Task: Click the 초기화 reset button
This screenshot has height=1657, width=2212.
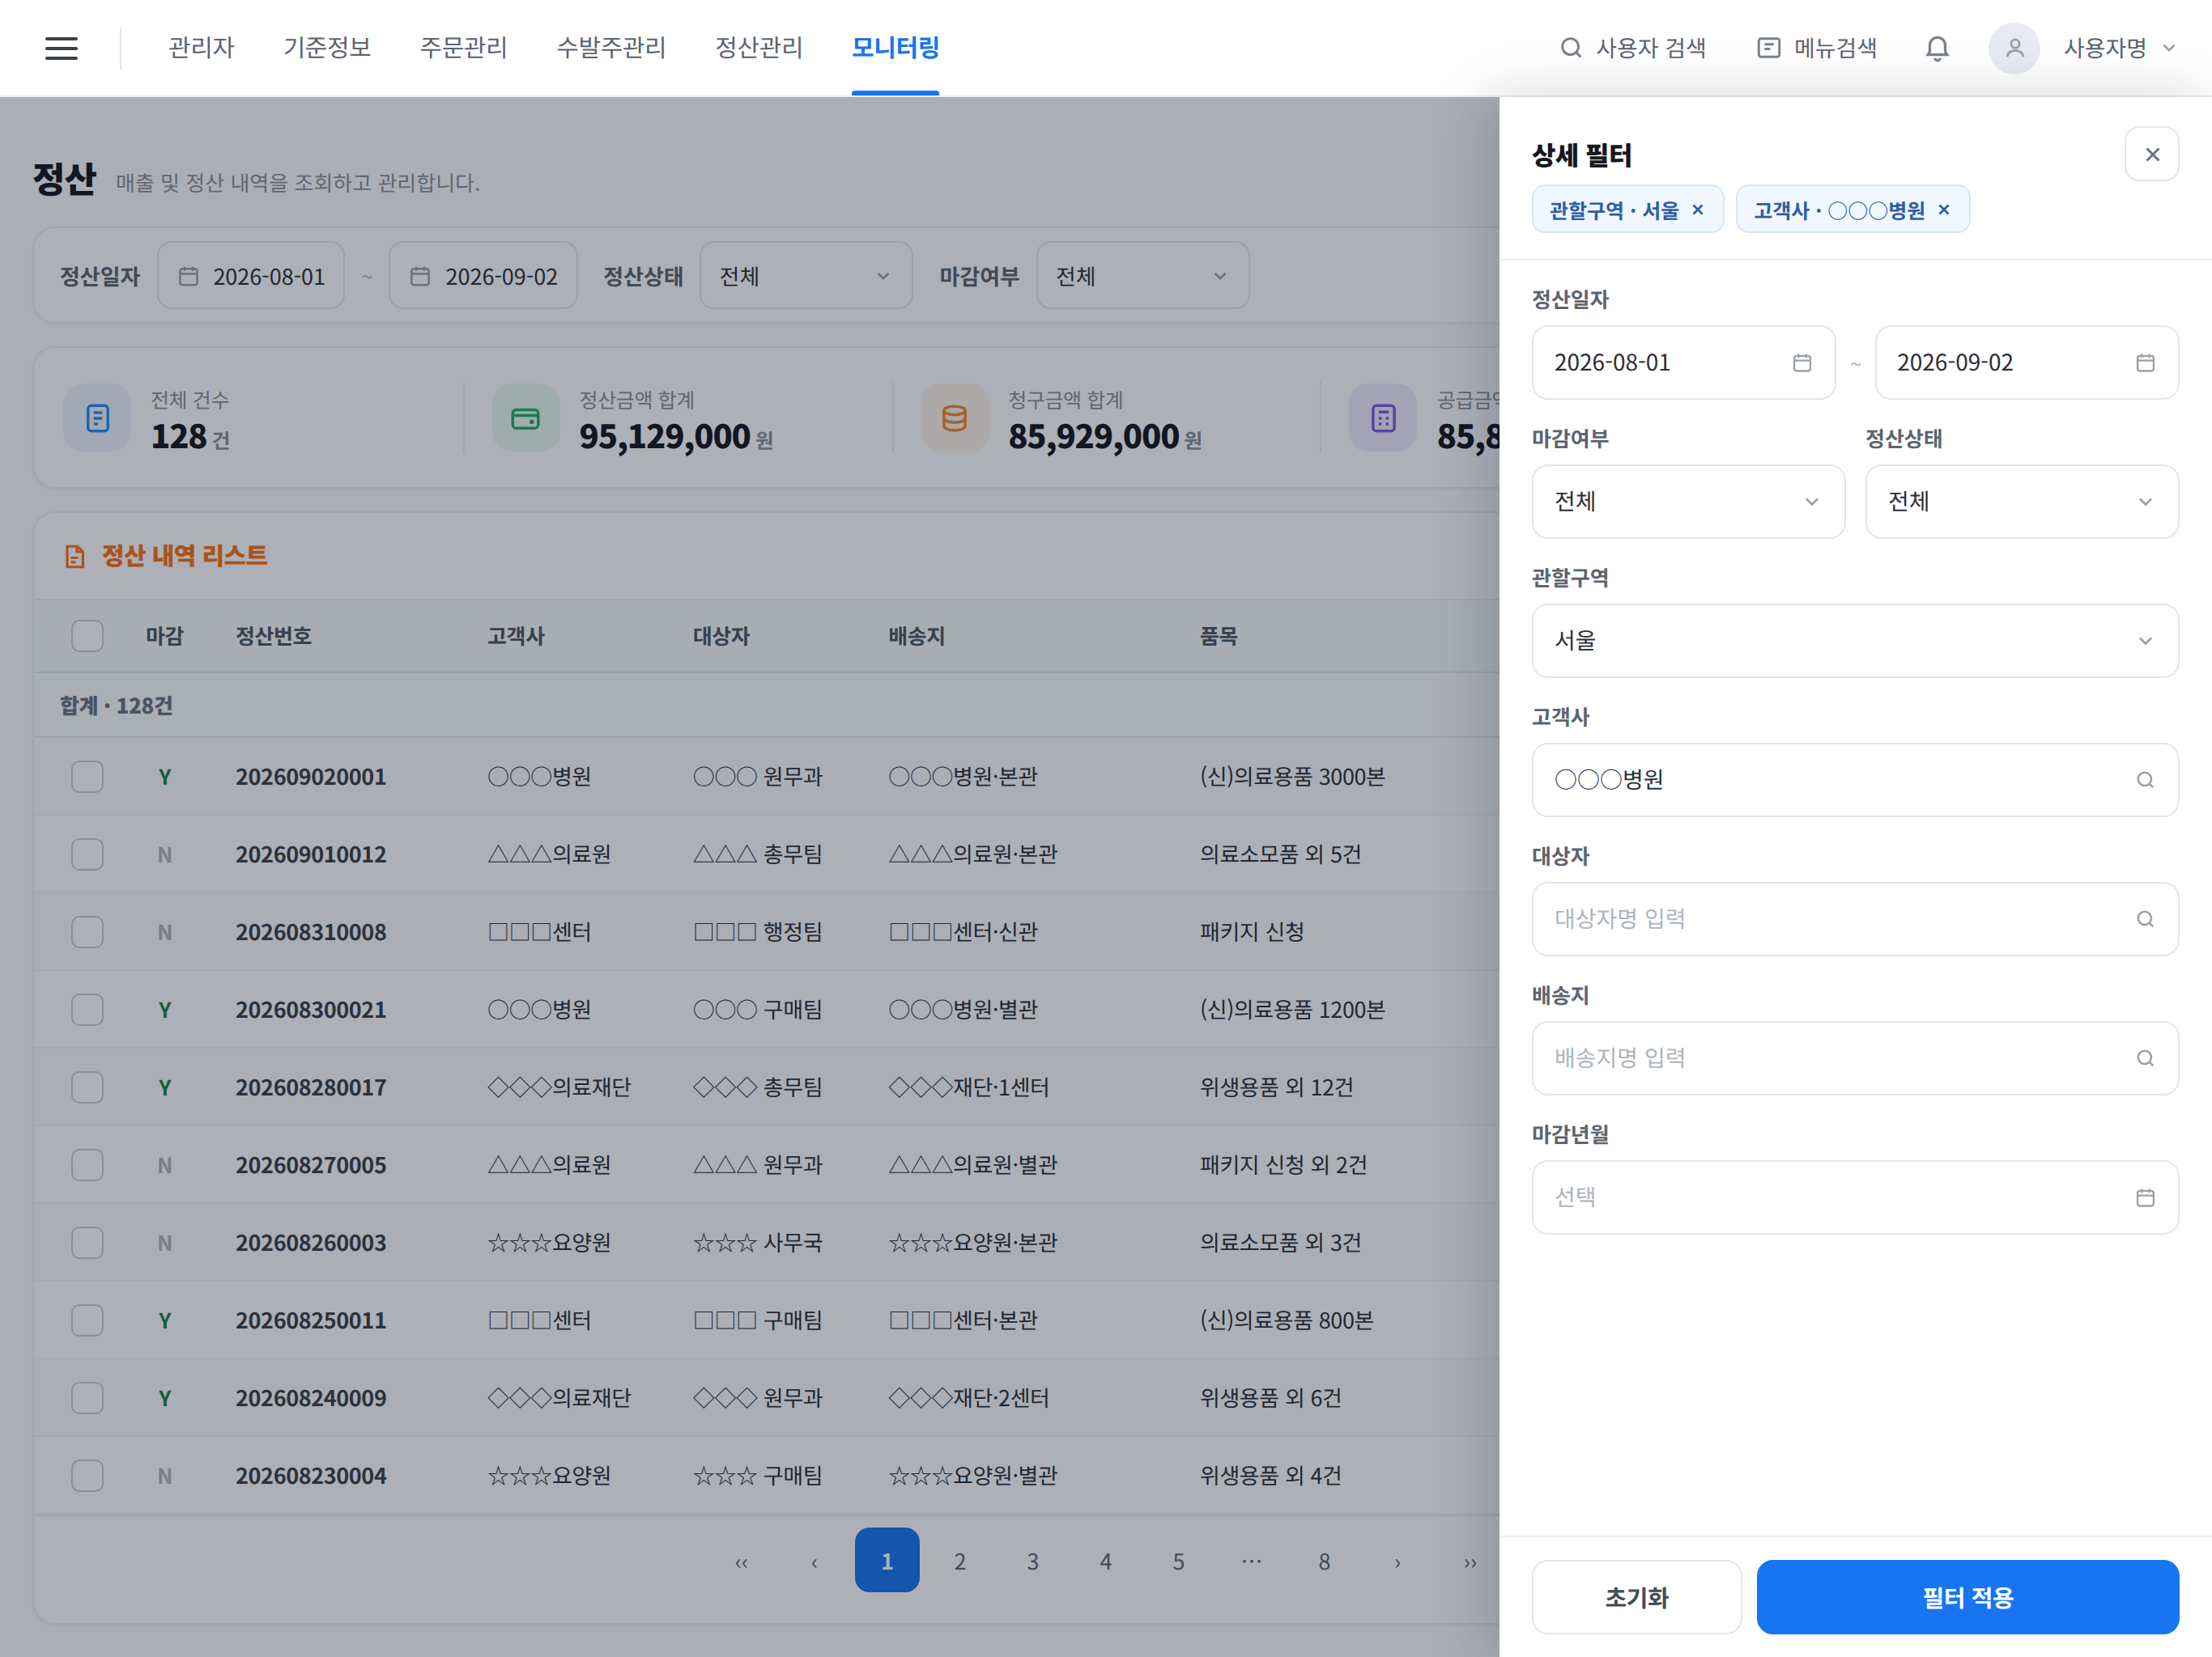Action: [x=1637, y=1597]
